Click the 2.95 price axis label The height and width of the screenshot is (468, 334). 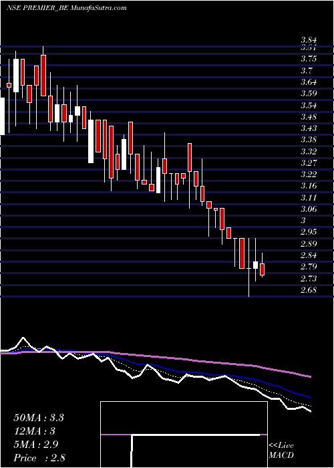(309, 232)
